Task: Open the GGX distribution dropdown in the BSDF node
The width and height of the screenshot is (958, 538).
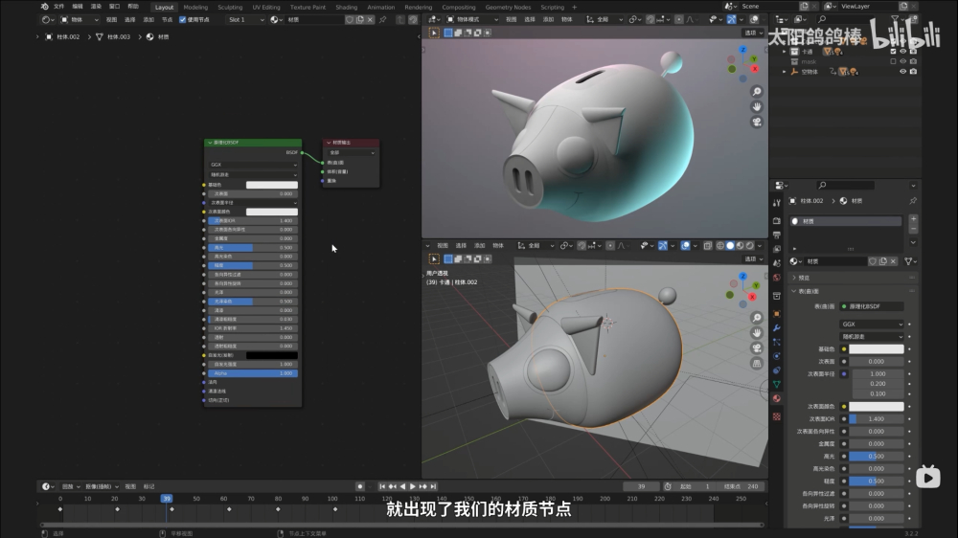Action: pyautogui.click(x=253, y=165)
